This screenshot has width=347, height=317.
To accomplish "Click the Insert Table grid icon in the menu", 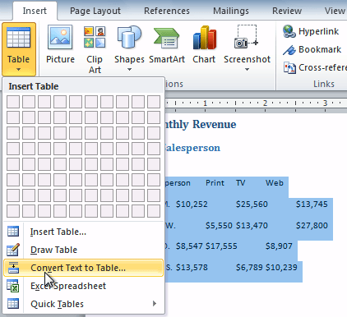I will coord(13,232).
